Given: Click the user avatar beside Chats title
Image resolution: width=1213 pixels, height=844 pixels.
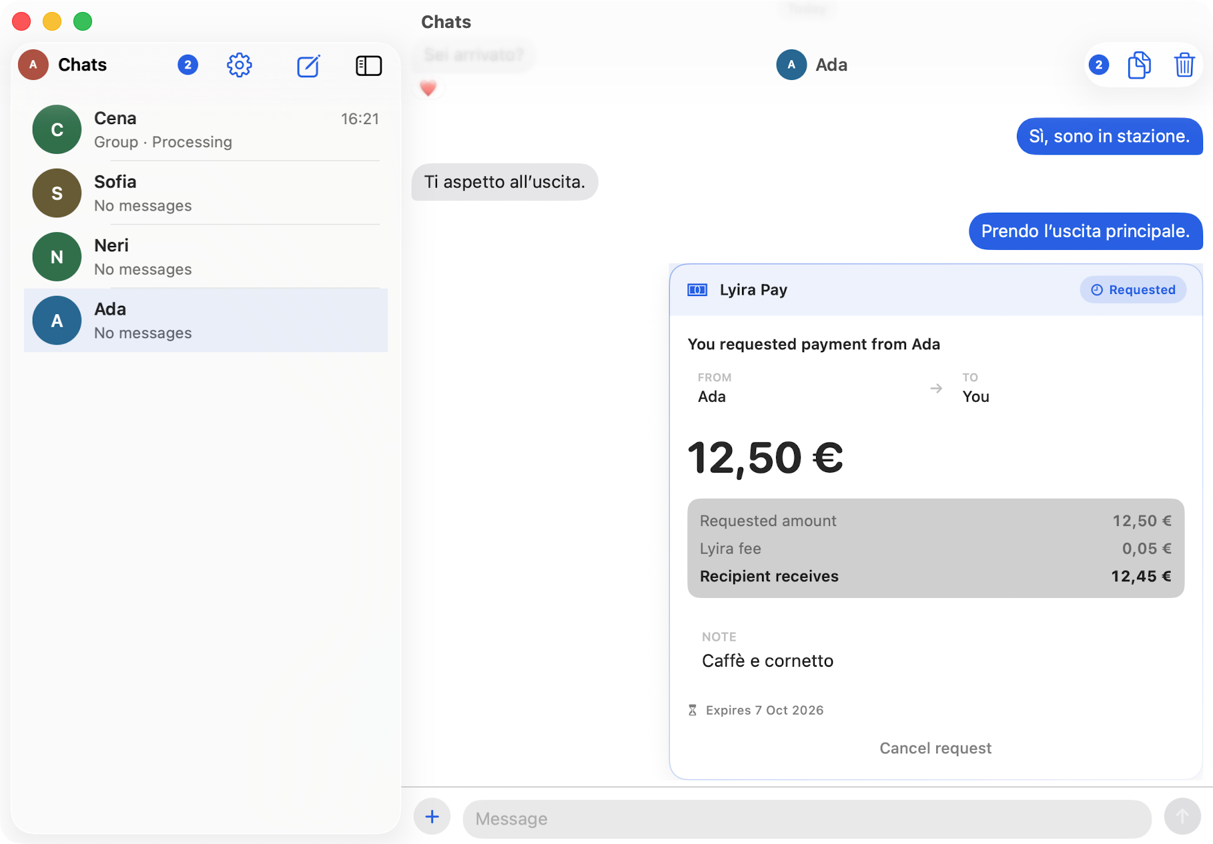Looking at the screenshot, I should point(33,65).
